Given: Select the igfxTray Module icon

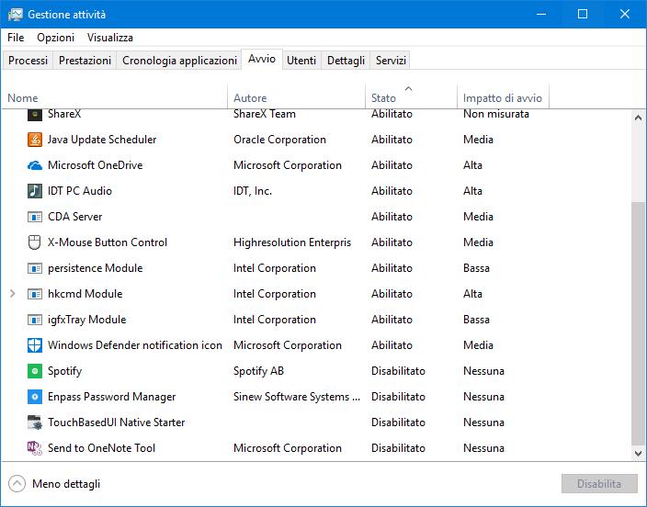Looking at the screenshot, I should (35, 320).
